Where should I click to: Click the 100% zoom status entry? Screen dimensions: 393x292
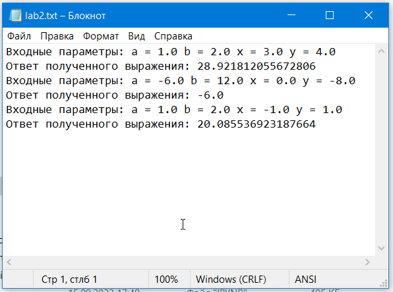coord(166,280)
